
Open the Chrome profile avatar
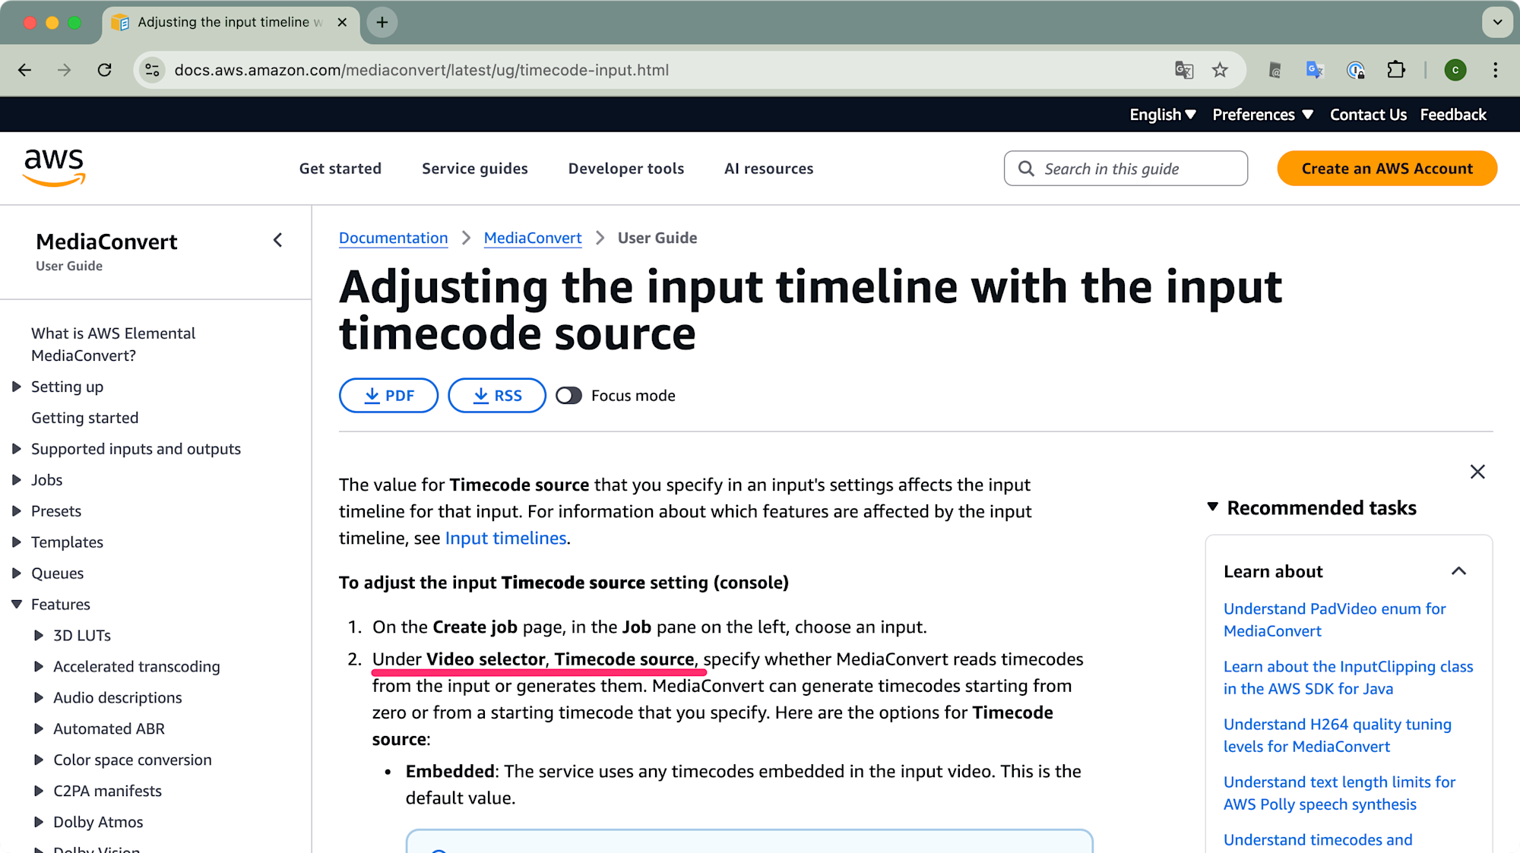pos(1455,70)
